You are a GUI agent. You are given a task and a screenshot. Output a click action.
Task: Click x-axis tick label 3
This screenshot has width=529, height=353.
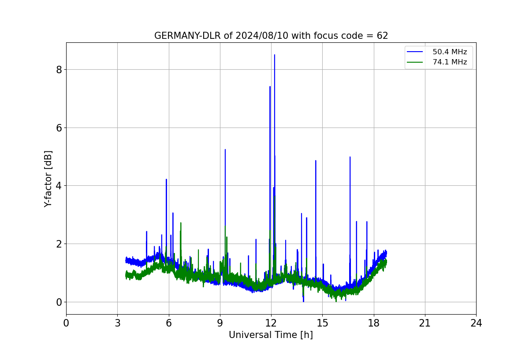coord(117,323)
